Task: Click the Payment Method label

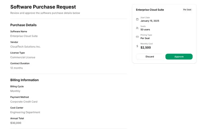Action: pos(19,97)
